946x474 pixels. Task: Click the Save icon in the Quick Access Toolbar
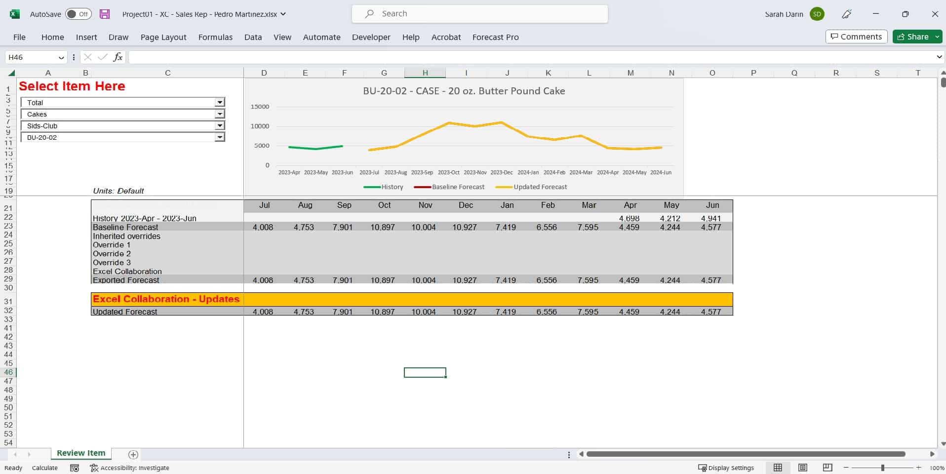click(x=104, y=14)
